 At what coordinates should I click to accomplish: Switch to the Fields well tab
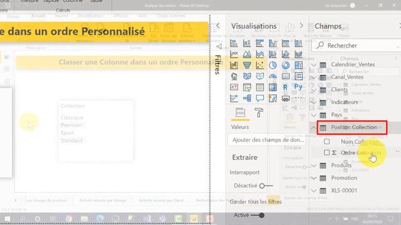click(240, 113)
